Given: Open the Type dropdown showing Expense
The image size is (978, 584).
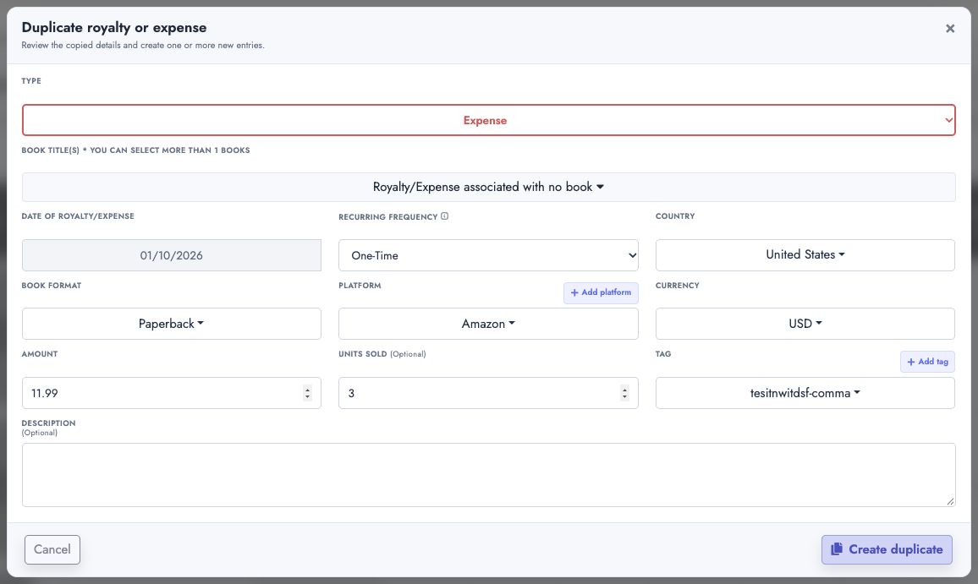Looking at the screenshot, I should click(488, 120).
